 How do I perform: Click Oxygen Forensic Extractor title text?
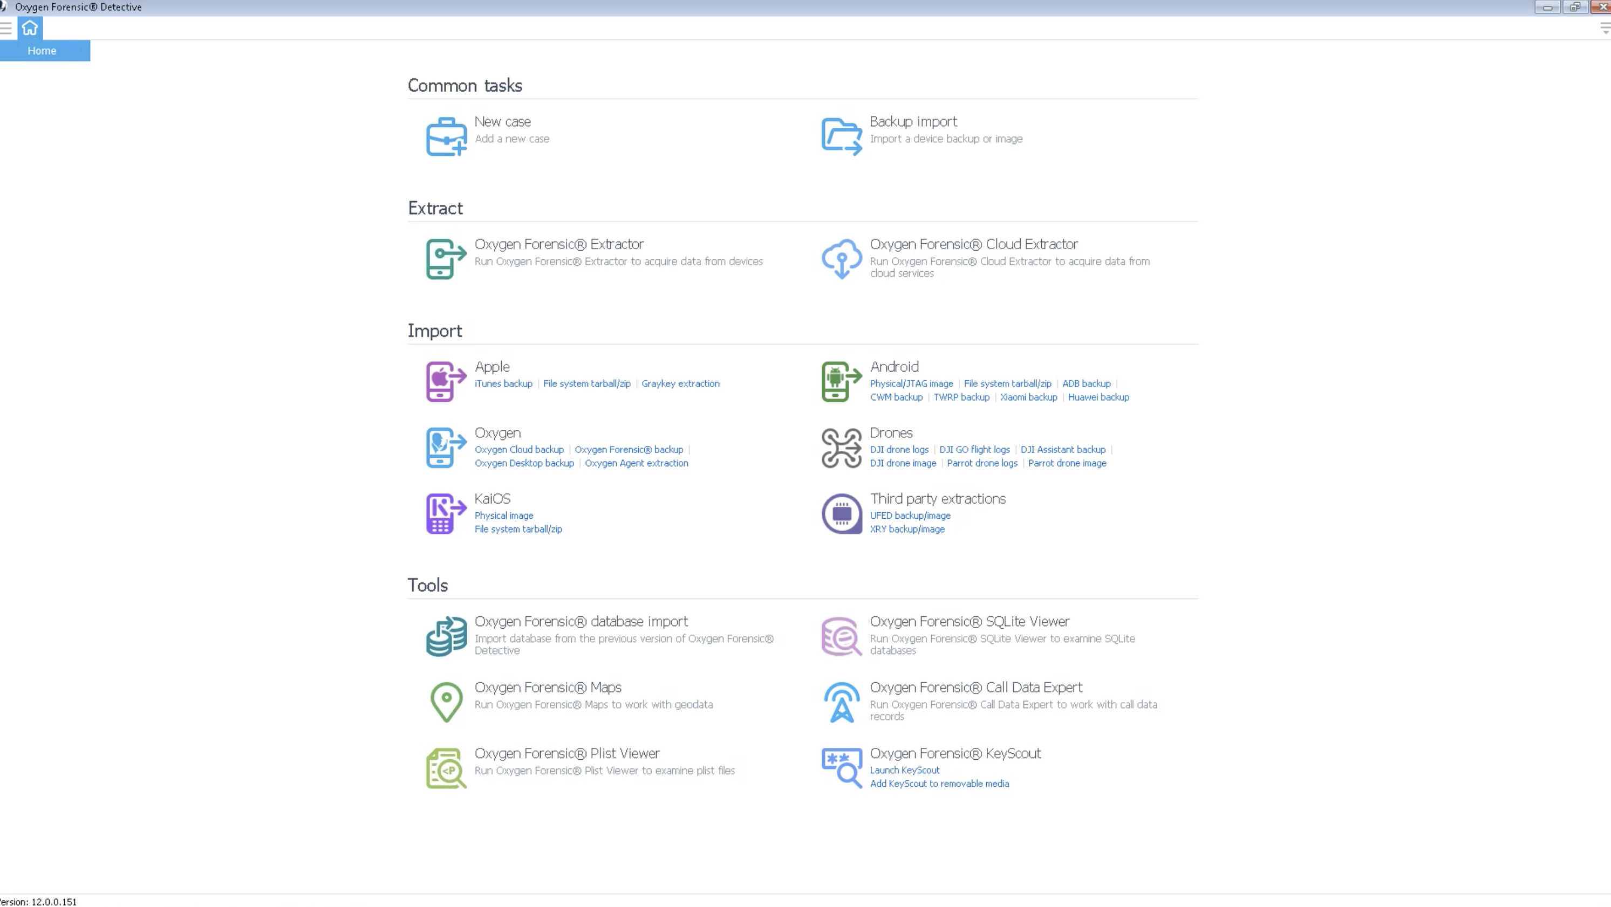point(558,244)
